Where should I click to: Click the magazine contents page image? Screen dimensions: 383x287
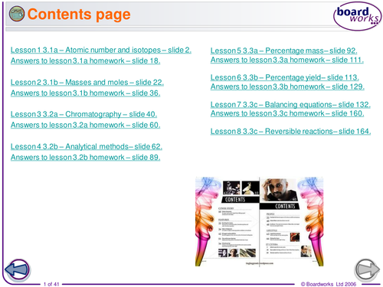coord(259,222)
